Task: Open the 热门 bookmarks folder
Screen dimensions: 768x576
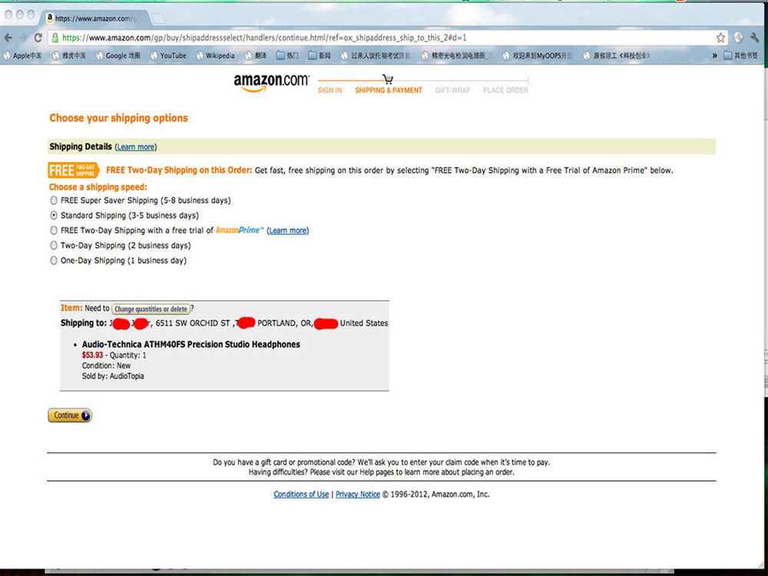Action: (287, 56)
